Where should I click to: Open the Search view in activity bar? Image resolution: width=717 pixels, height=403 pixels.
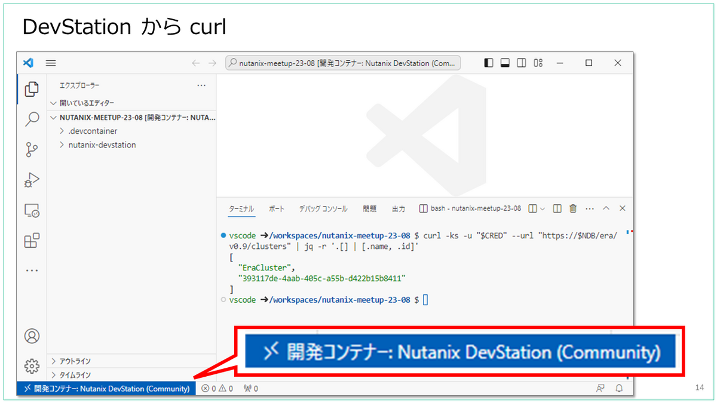click(31, 119)
